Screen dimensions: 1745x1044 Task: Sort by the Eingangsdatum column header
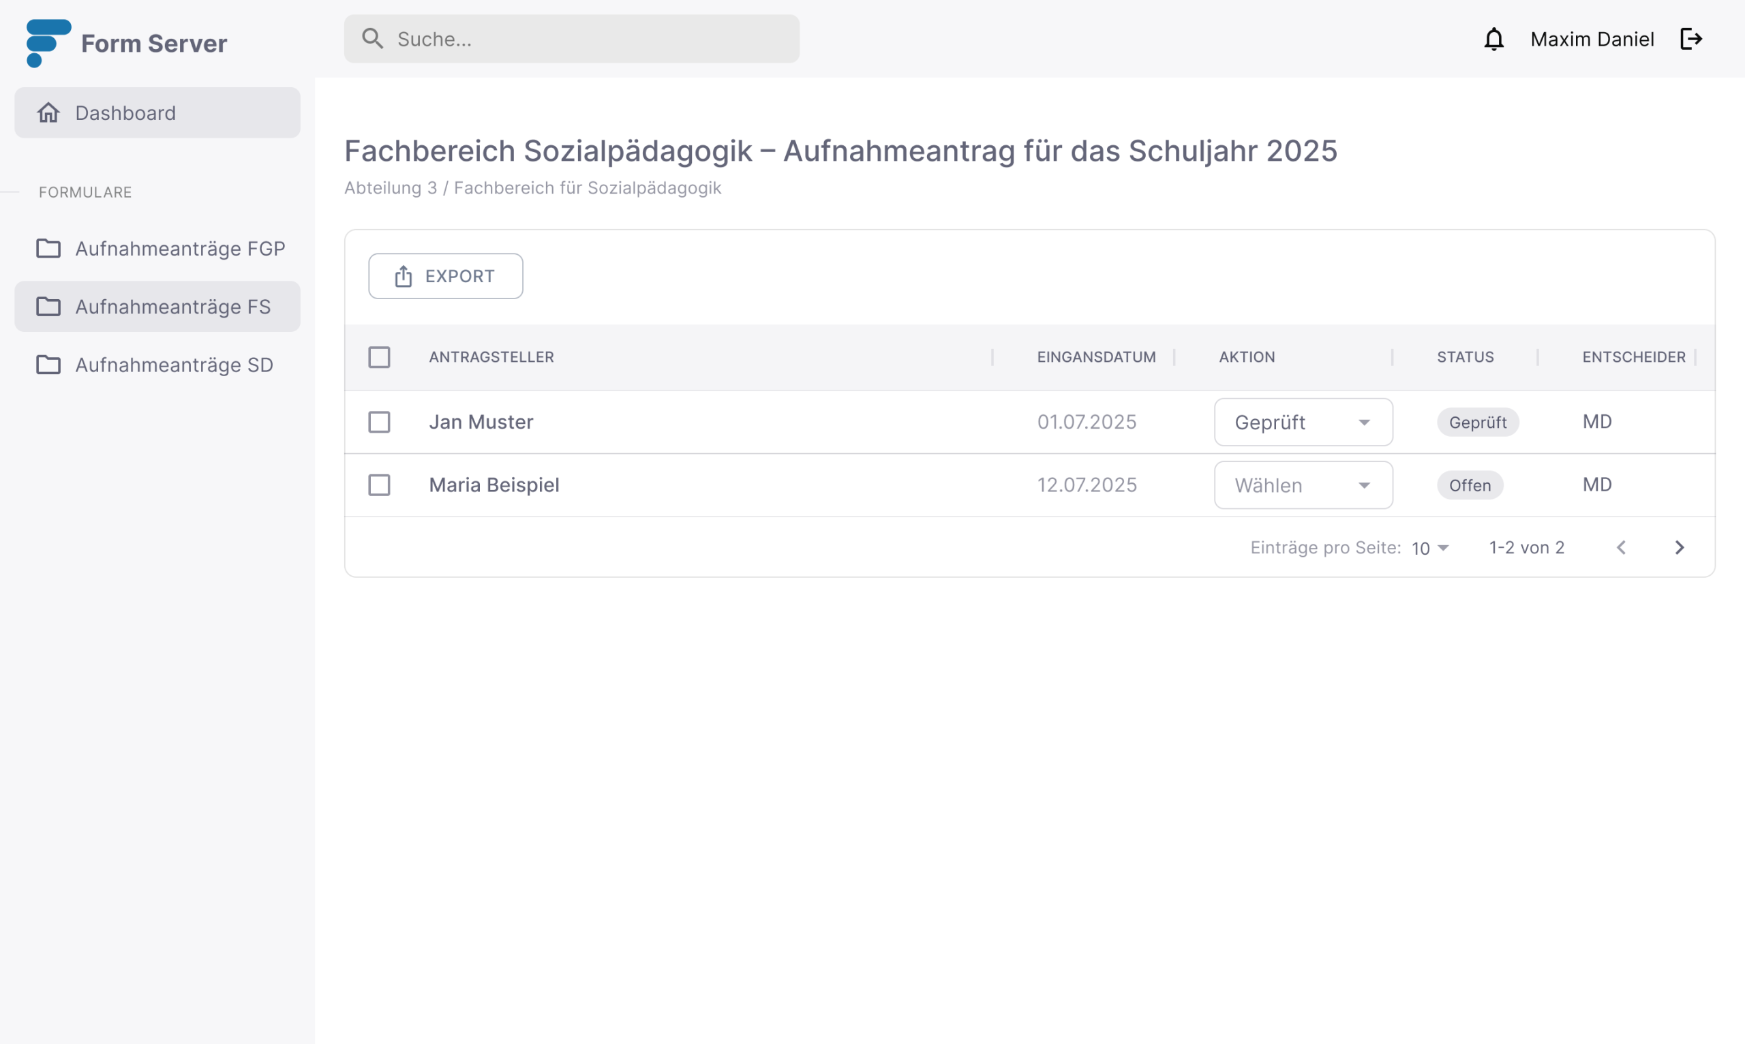click(1095, 357)
